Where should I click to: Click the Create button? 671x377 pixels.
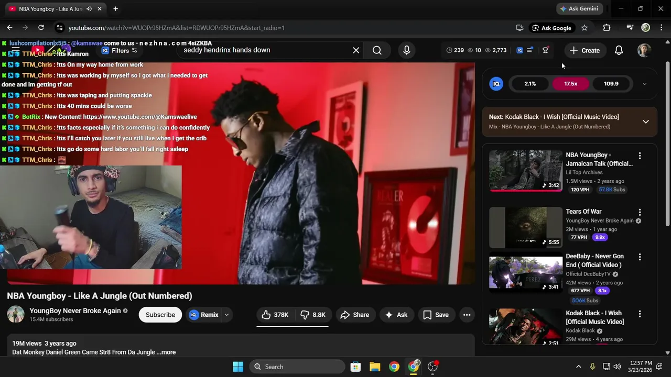coord(585,50)
